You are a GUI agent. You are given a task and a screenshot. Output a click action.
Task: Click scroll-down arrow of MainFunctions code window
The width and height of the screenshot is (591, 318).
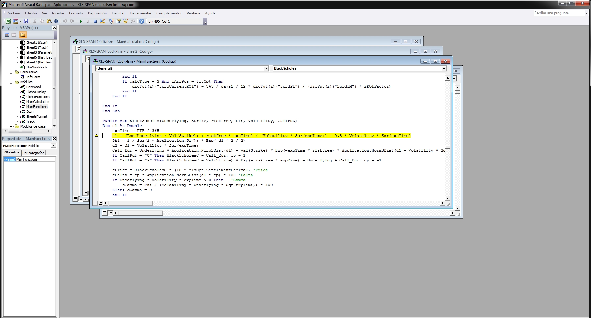coord(447,198)
